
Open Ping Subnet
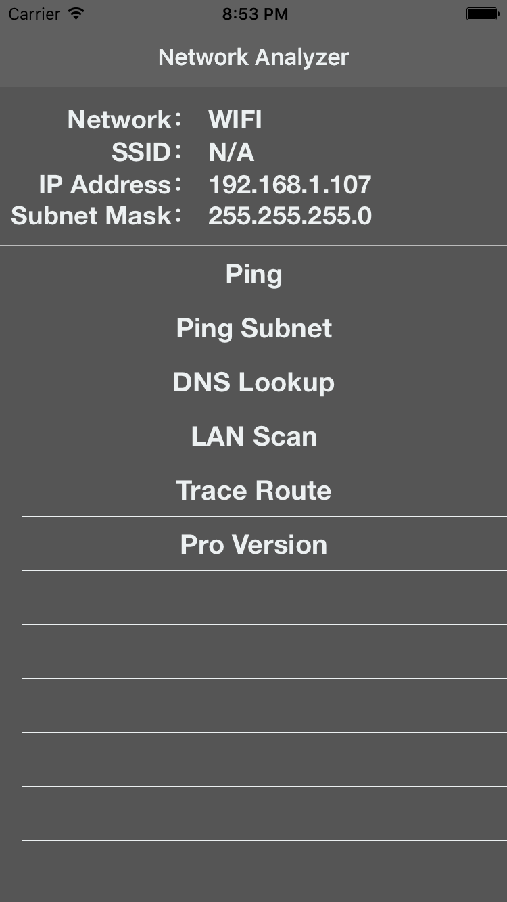tap(254, 327)
